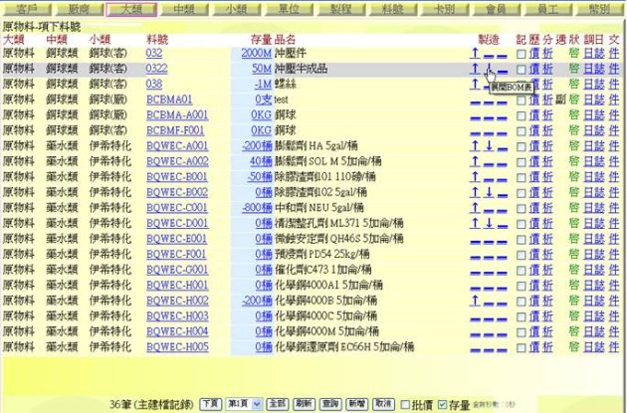The image size is (627, 413).
Task: Enable the 批價 checkbox at the bottom
Action: tap(405, 404)
